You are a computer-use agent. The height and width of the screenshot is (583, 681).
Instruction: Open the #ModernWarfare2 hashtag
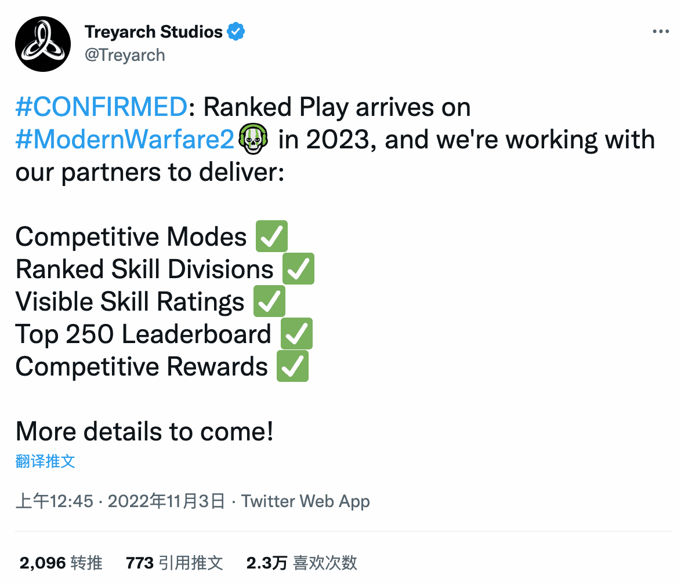(x=125, y=139)
